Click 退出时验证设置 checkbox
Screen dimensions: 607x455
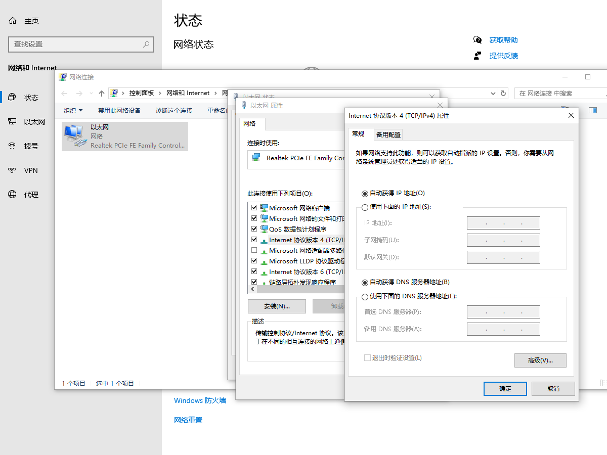click(367, 358)
